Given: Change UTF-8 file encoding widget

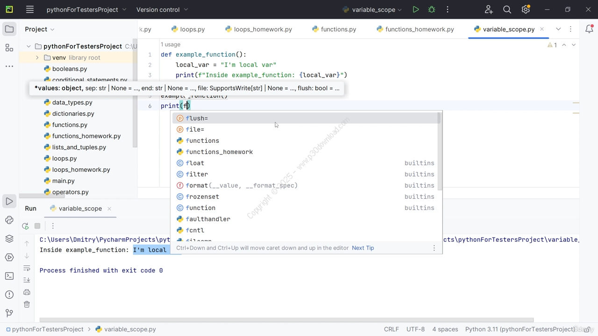Looking at the screenshot, I should 415,329.
